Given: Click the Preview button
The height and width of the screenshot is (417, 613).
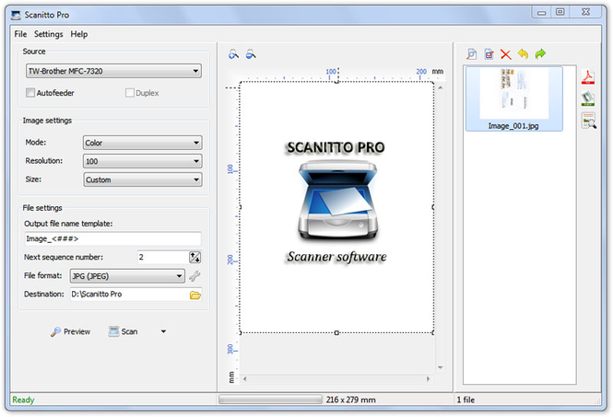Looking at the screenshot, I should (x=70, y=331).
